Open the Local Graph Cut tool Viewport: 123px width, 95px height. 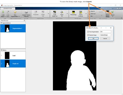tap(54, 14)
